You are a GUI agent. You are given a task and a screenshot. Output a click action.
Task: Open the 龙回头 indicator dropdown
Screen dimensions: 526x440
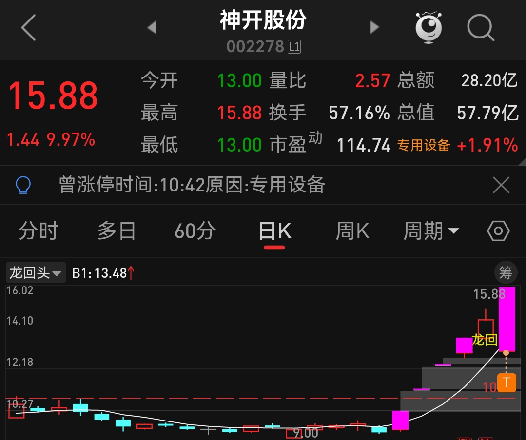(36, 273)
